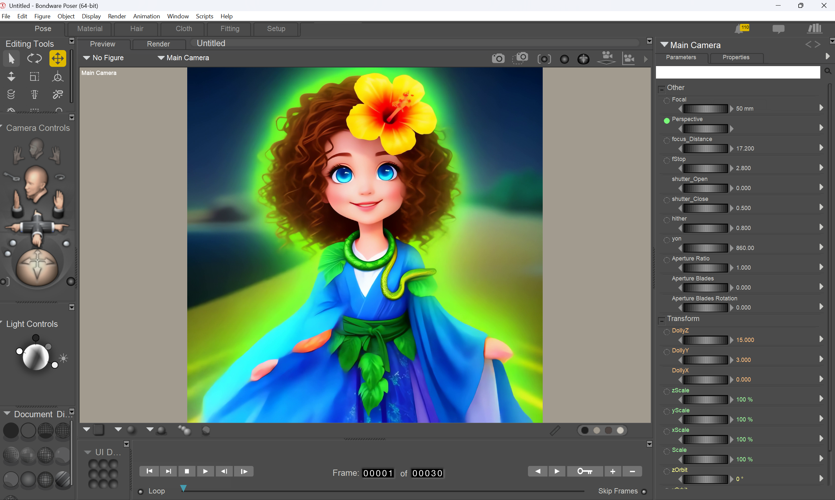Open the Scripts menu
This screenshot has width=835, height=500.
204,16
